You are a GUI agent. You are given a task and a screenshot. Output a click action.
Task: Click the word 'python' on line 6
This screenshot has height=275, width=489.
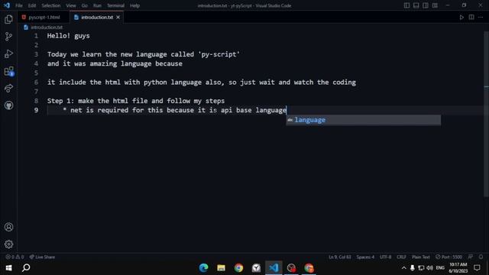(155, 82)
